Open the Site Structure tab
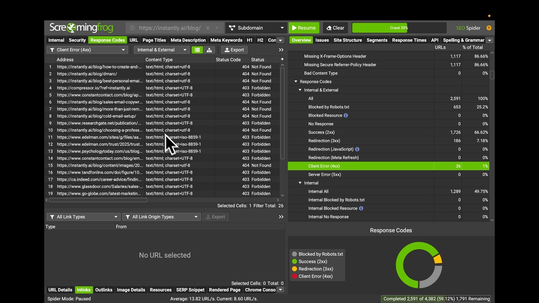 [x=347, y=40]
